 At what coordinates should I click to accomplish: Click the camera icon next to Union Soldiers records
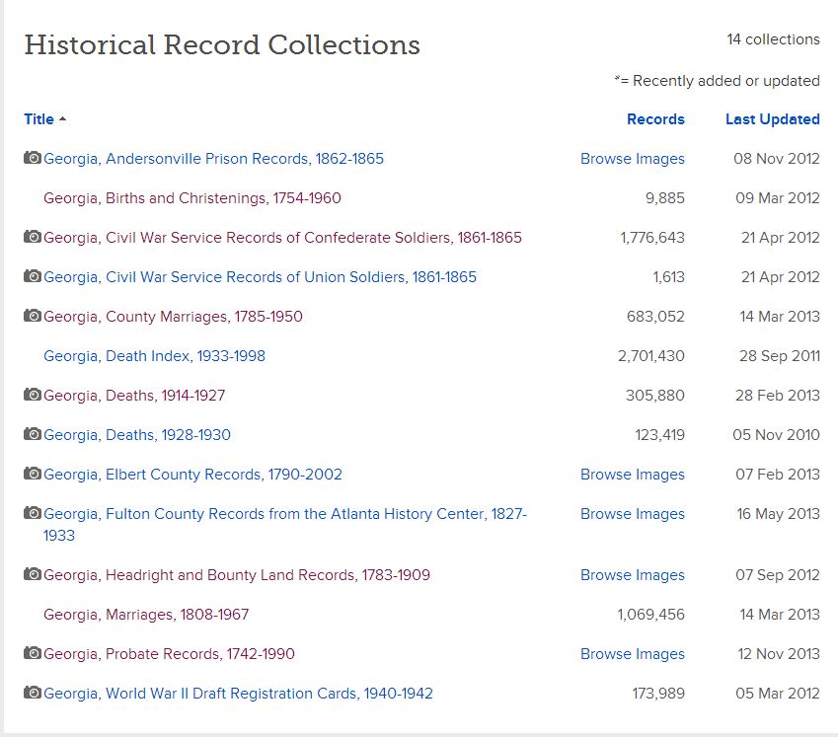pyautogui.click(x=33, y=276)
